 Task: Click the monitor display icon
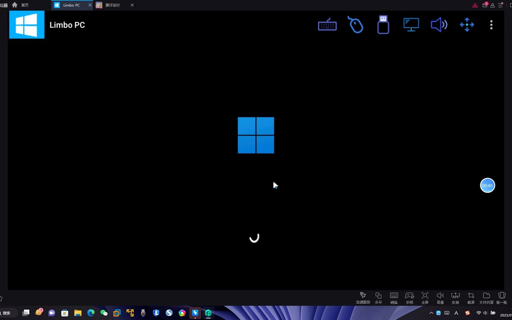coord(411,25)
